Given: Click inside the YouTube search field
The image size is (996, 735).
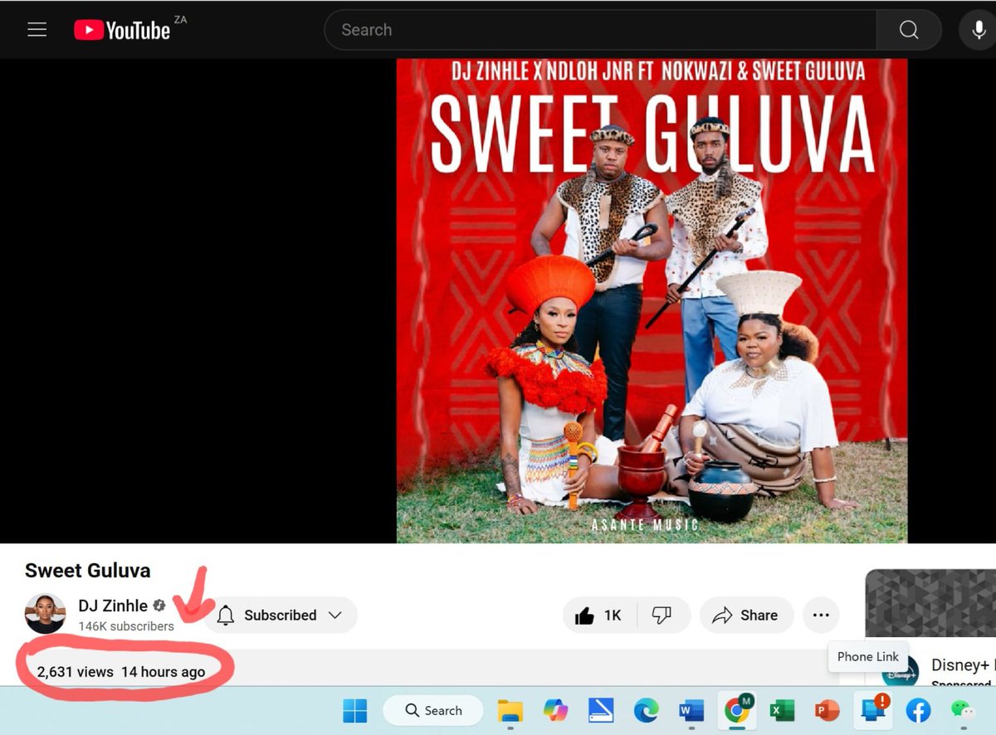Looking at the screenshot, I should point(581,29).
